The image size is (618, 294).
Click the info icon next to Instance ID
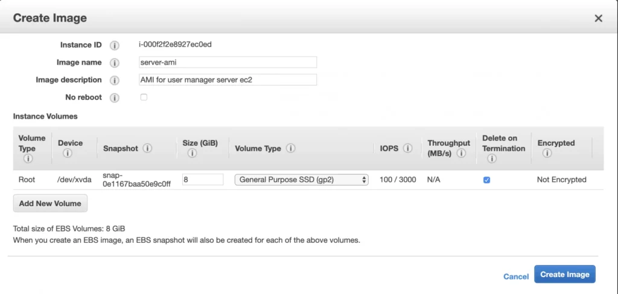click(x=114, y=45)
